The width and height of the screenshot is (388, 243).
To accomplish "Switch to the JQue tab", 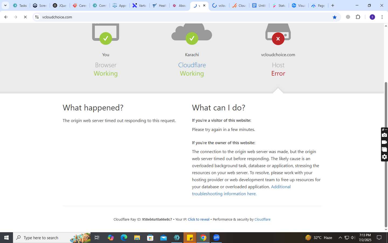I will point(60,5).
